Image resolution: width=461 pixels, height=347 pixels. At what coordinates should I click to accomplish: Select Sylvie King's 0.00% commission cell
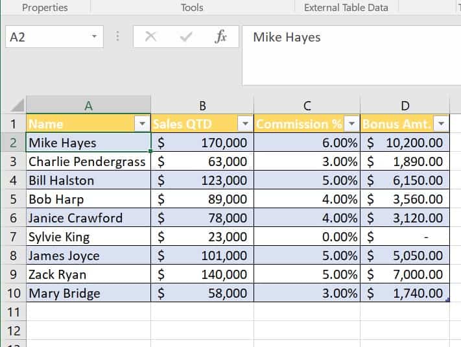coord(307,237)
